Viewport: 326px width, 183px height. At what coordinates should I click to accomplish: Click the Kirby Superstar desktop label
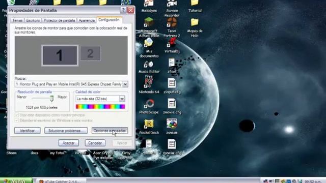[124, 155]
